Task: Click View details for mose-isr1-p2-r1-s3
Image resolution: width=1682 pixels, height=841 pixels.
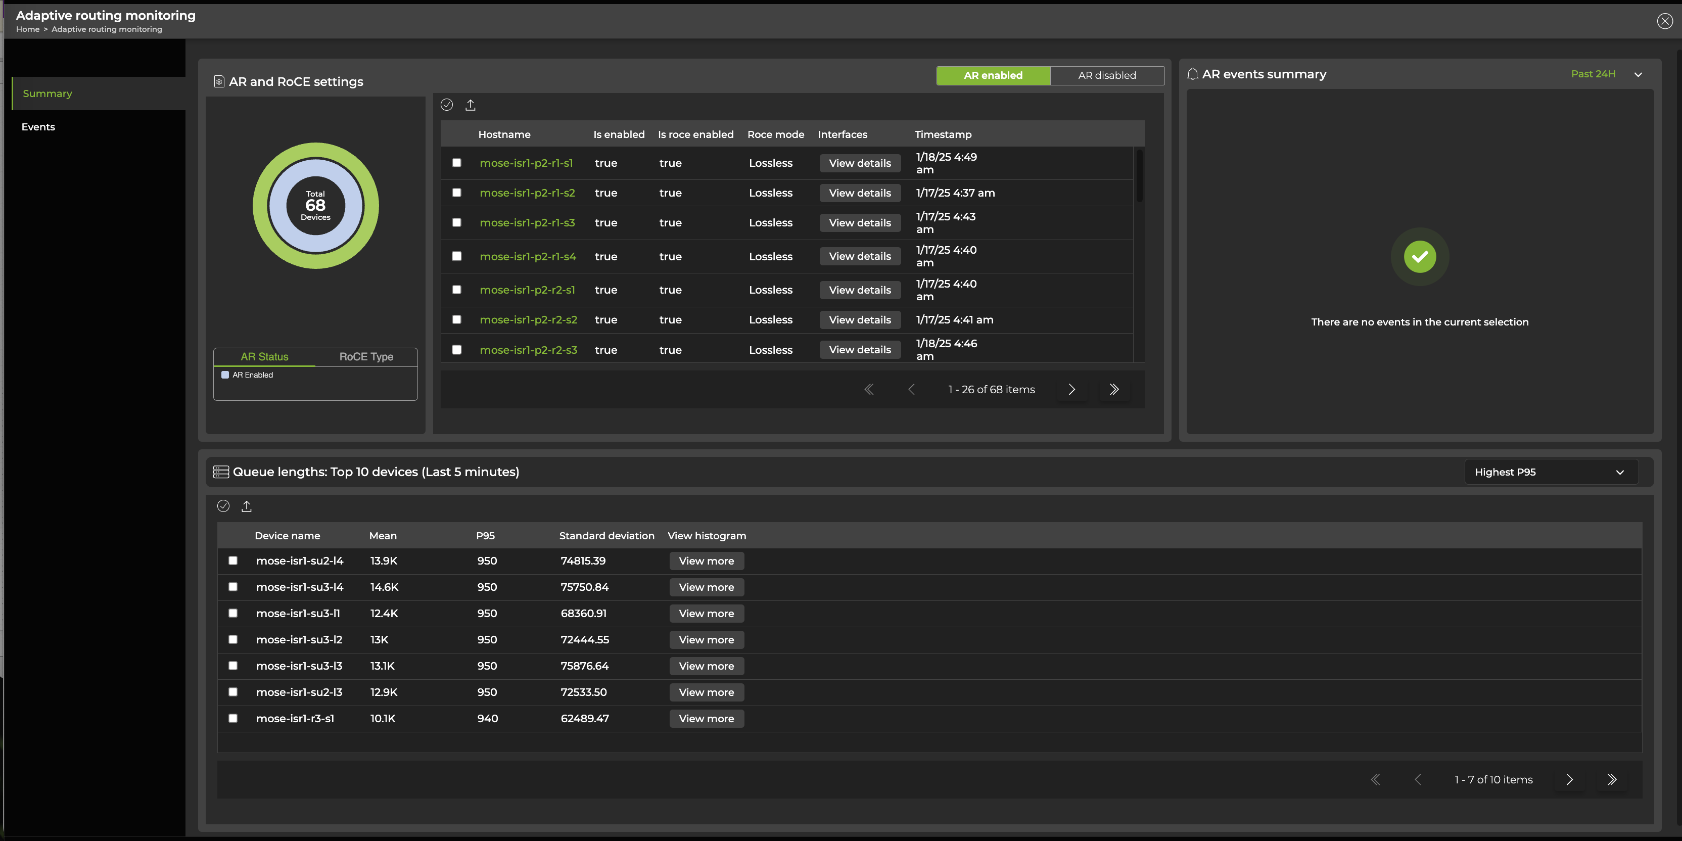Action: click(859, 222)
